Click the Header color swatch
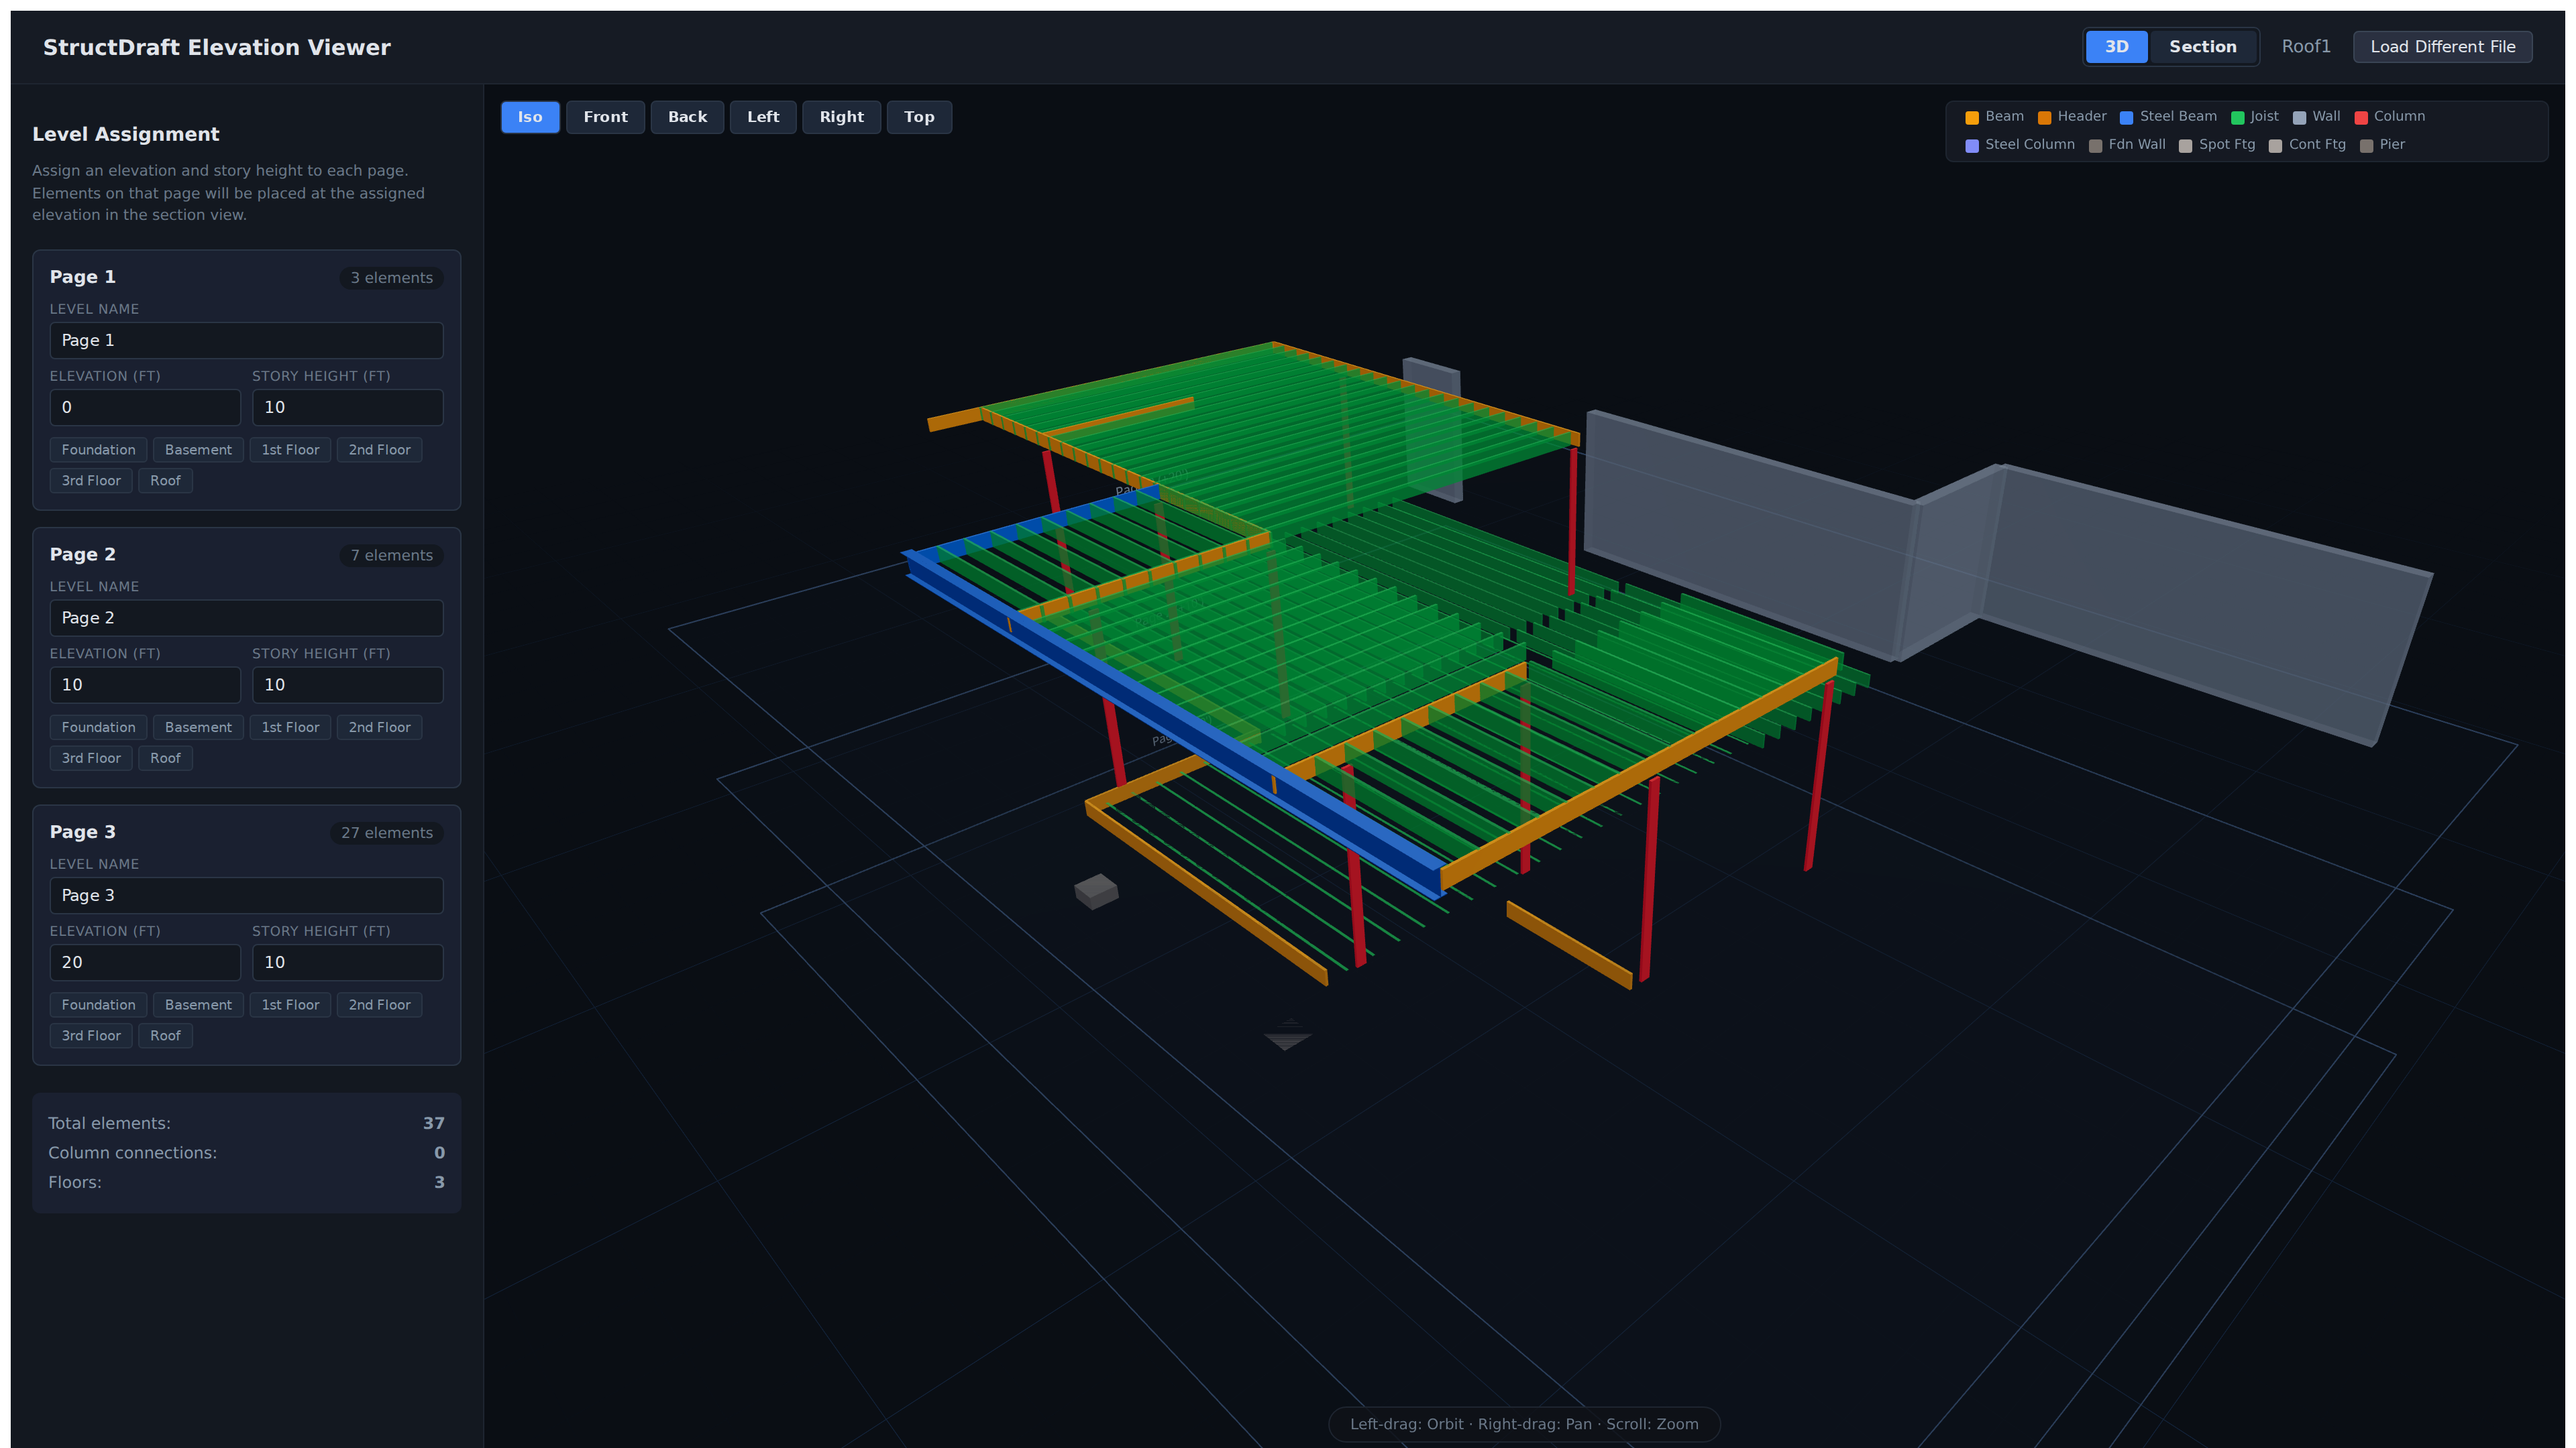2576x1448 pixels. [x=2045, y=116]
